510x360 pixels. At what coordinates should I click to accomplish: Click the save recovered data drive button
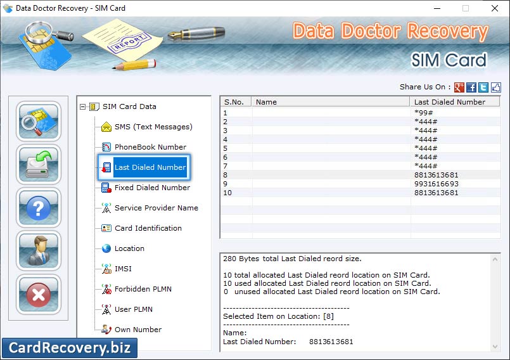coord(39,164)
